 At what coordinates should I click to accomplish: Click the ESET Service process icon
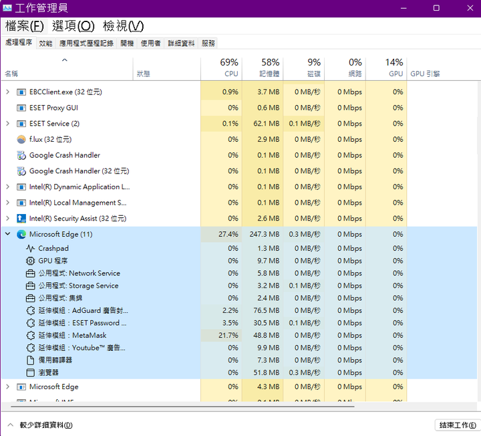(x=21, y=124)
